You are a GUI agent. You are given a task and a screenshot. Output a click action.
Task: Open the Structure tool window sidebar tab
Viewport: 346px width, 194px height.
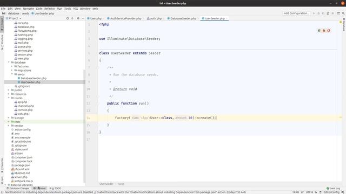pyautogui.click(x=2, y=42)
